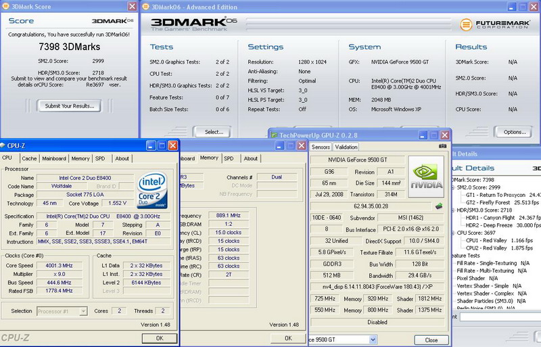
Task: Click the Bandwidth 29.4 GB/s field
Action: (x=419, y=275)
